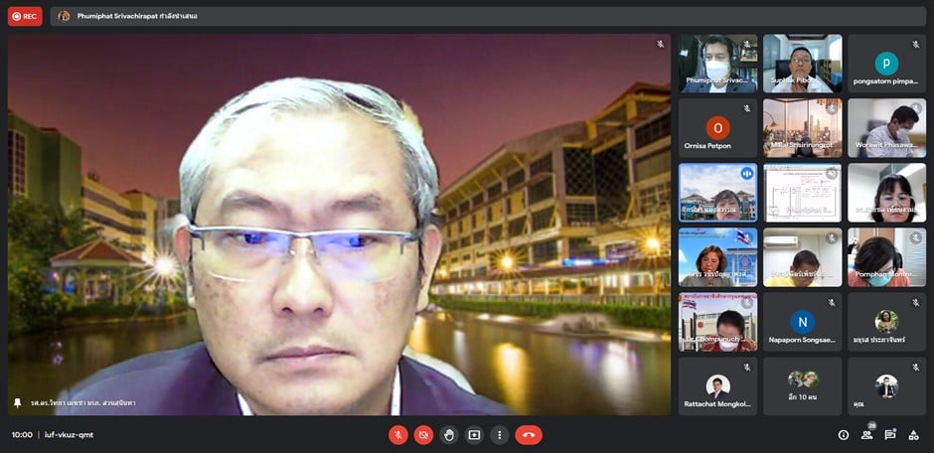Image resolution: width=934 pixels, height=453 pixels.
Task: Click the presenter banner for Phumiphat Srivachirapat
Action: (x=127, y=16)
